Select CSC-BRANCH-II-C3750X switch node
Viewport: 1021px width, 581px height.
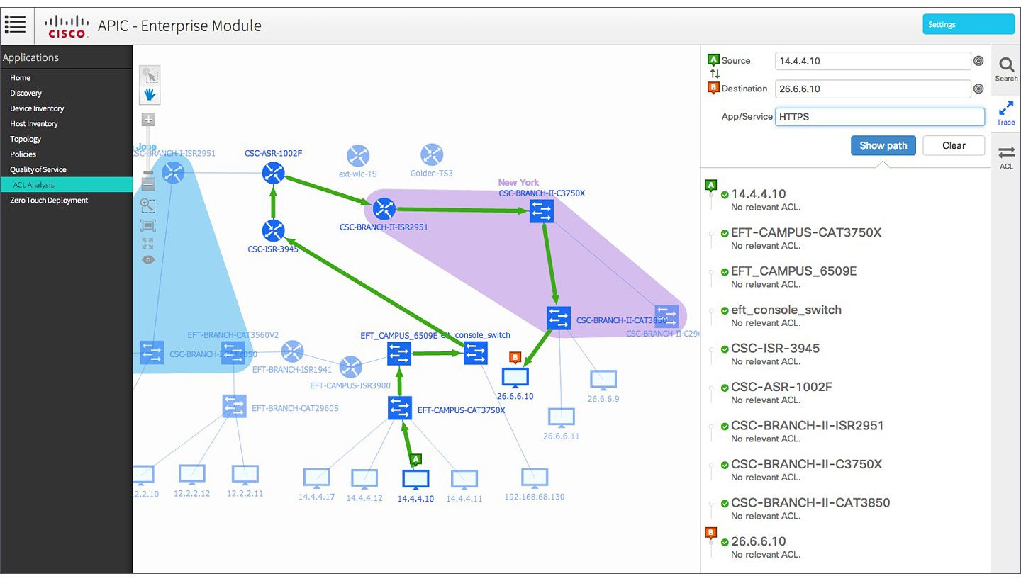(542, 211)
